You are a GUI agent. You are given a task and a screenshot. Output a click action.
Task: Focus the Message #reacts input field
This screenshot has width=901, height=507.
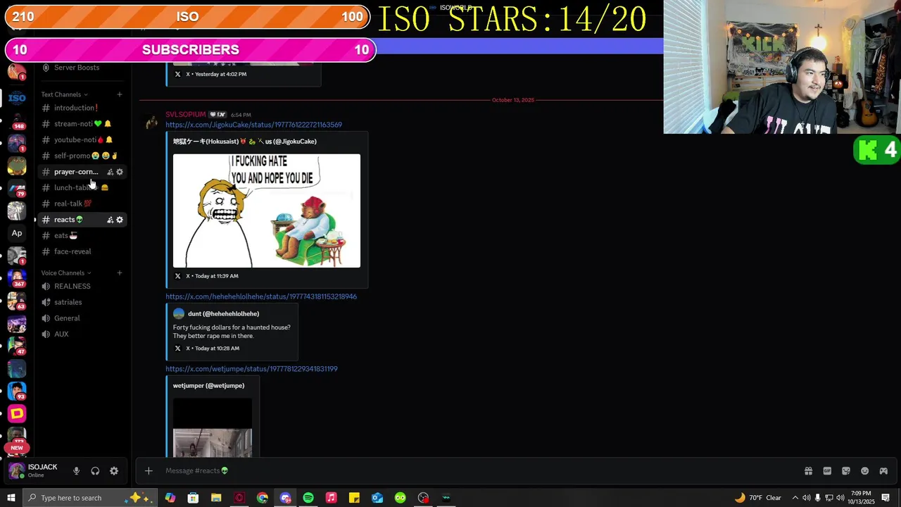coord(479,471)
